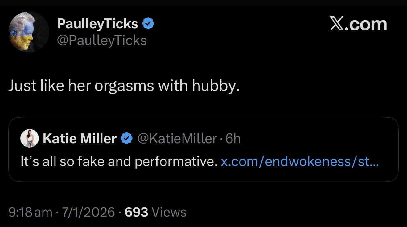Click Katie Miller's small profile avatar

click(x=30, y=138)
